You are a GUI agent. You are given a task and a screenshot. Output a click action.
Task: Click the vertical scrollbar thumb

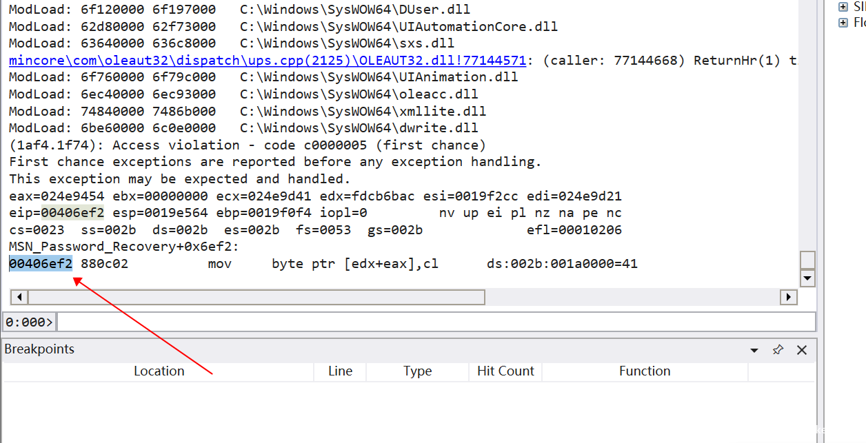(807, 260)
